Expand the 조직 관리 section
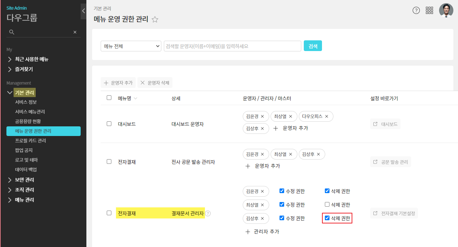Viewport: 458px width, 247px height. [24, 190]
